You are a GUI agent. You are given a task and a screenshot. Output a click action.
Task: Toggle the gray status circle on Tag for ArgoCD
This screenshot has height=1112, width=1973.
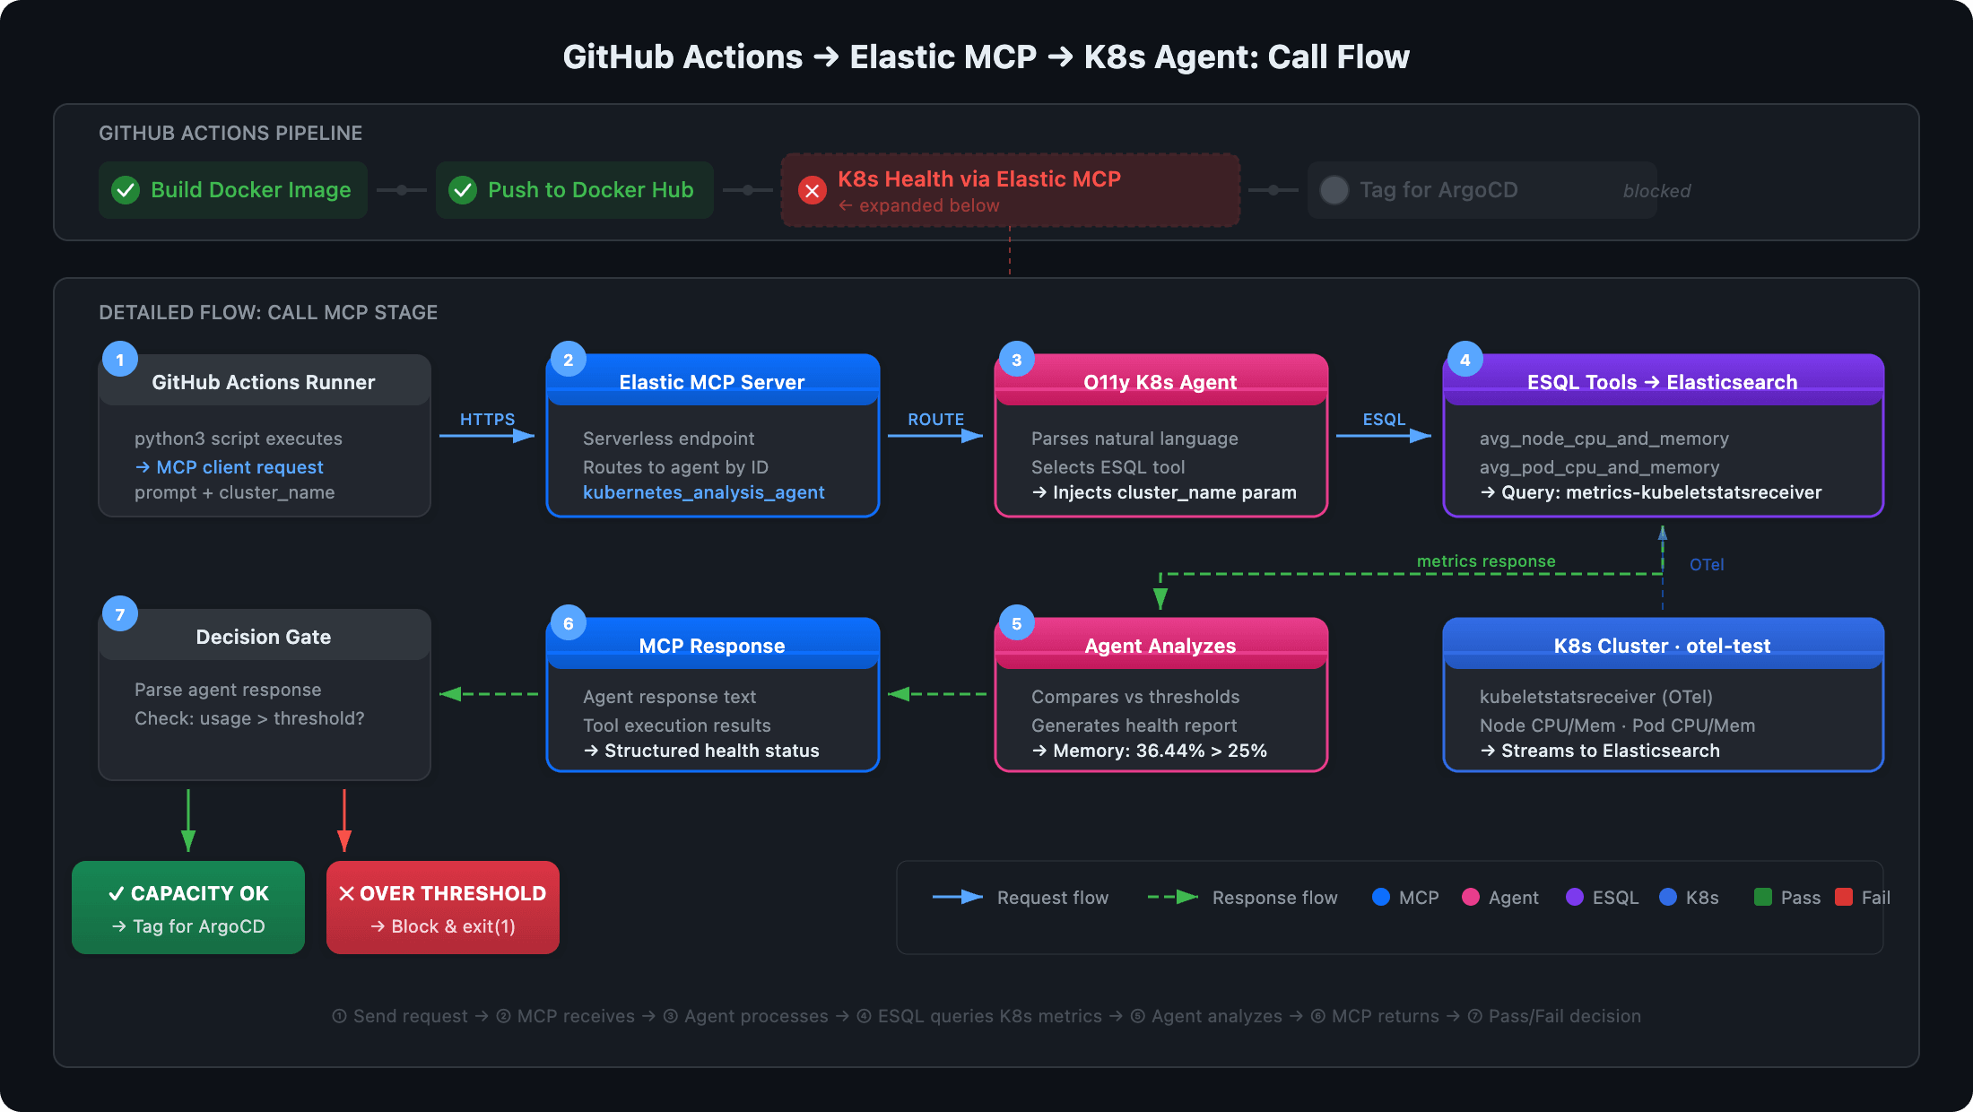pyautogui.click(x=1334, y=190)
